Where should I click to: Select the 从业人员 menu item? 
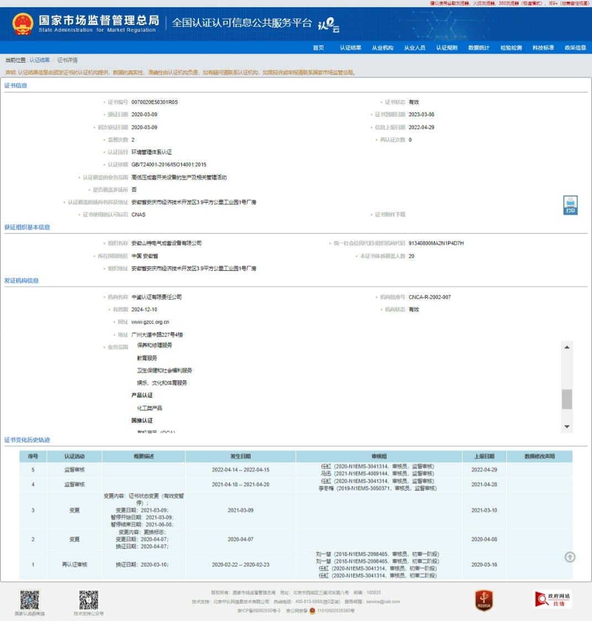point(415,48)
